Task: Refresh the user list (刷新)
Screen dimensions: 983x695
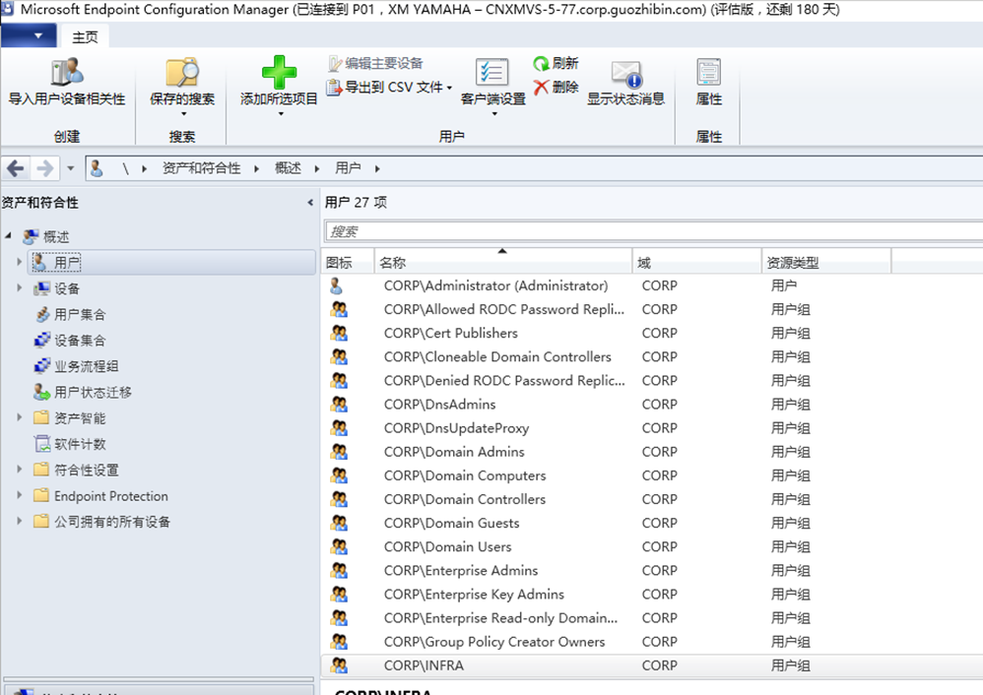Action: pos(556,63)
